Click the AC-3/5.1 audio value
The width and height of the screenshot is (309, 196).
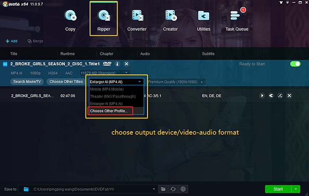click(x=154, y=96)
